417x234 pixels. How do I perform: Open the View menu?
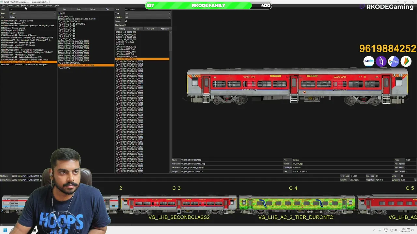pyautogui.click(x=32, y=6)
